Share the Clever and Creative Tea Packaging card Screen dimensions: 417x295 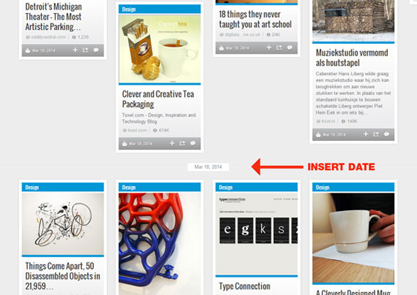(x=182, y=143)
